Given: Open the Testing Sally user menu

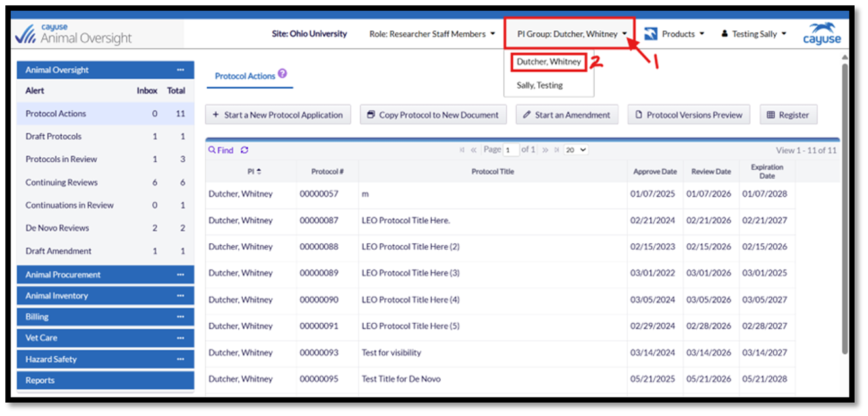Looking at the screenshot, I should (x=754, y=34).
